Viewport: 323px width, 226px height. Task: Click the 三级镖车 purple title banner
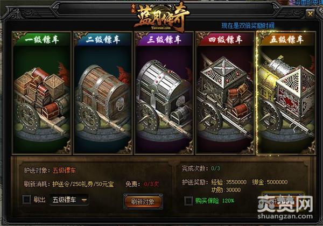164,39
